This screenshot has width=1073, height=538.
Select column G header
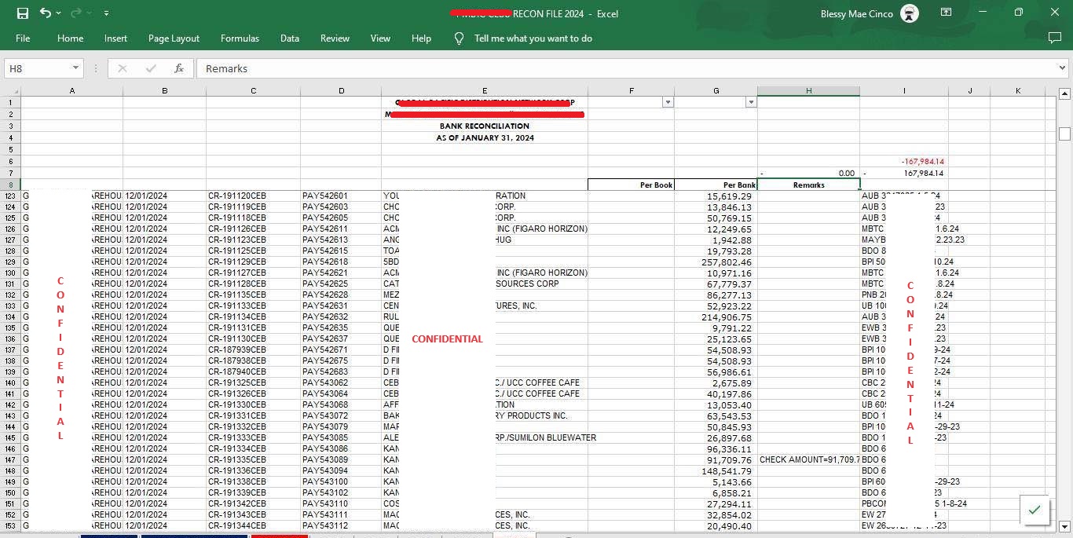[716, 91]
